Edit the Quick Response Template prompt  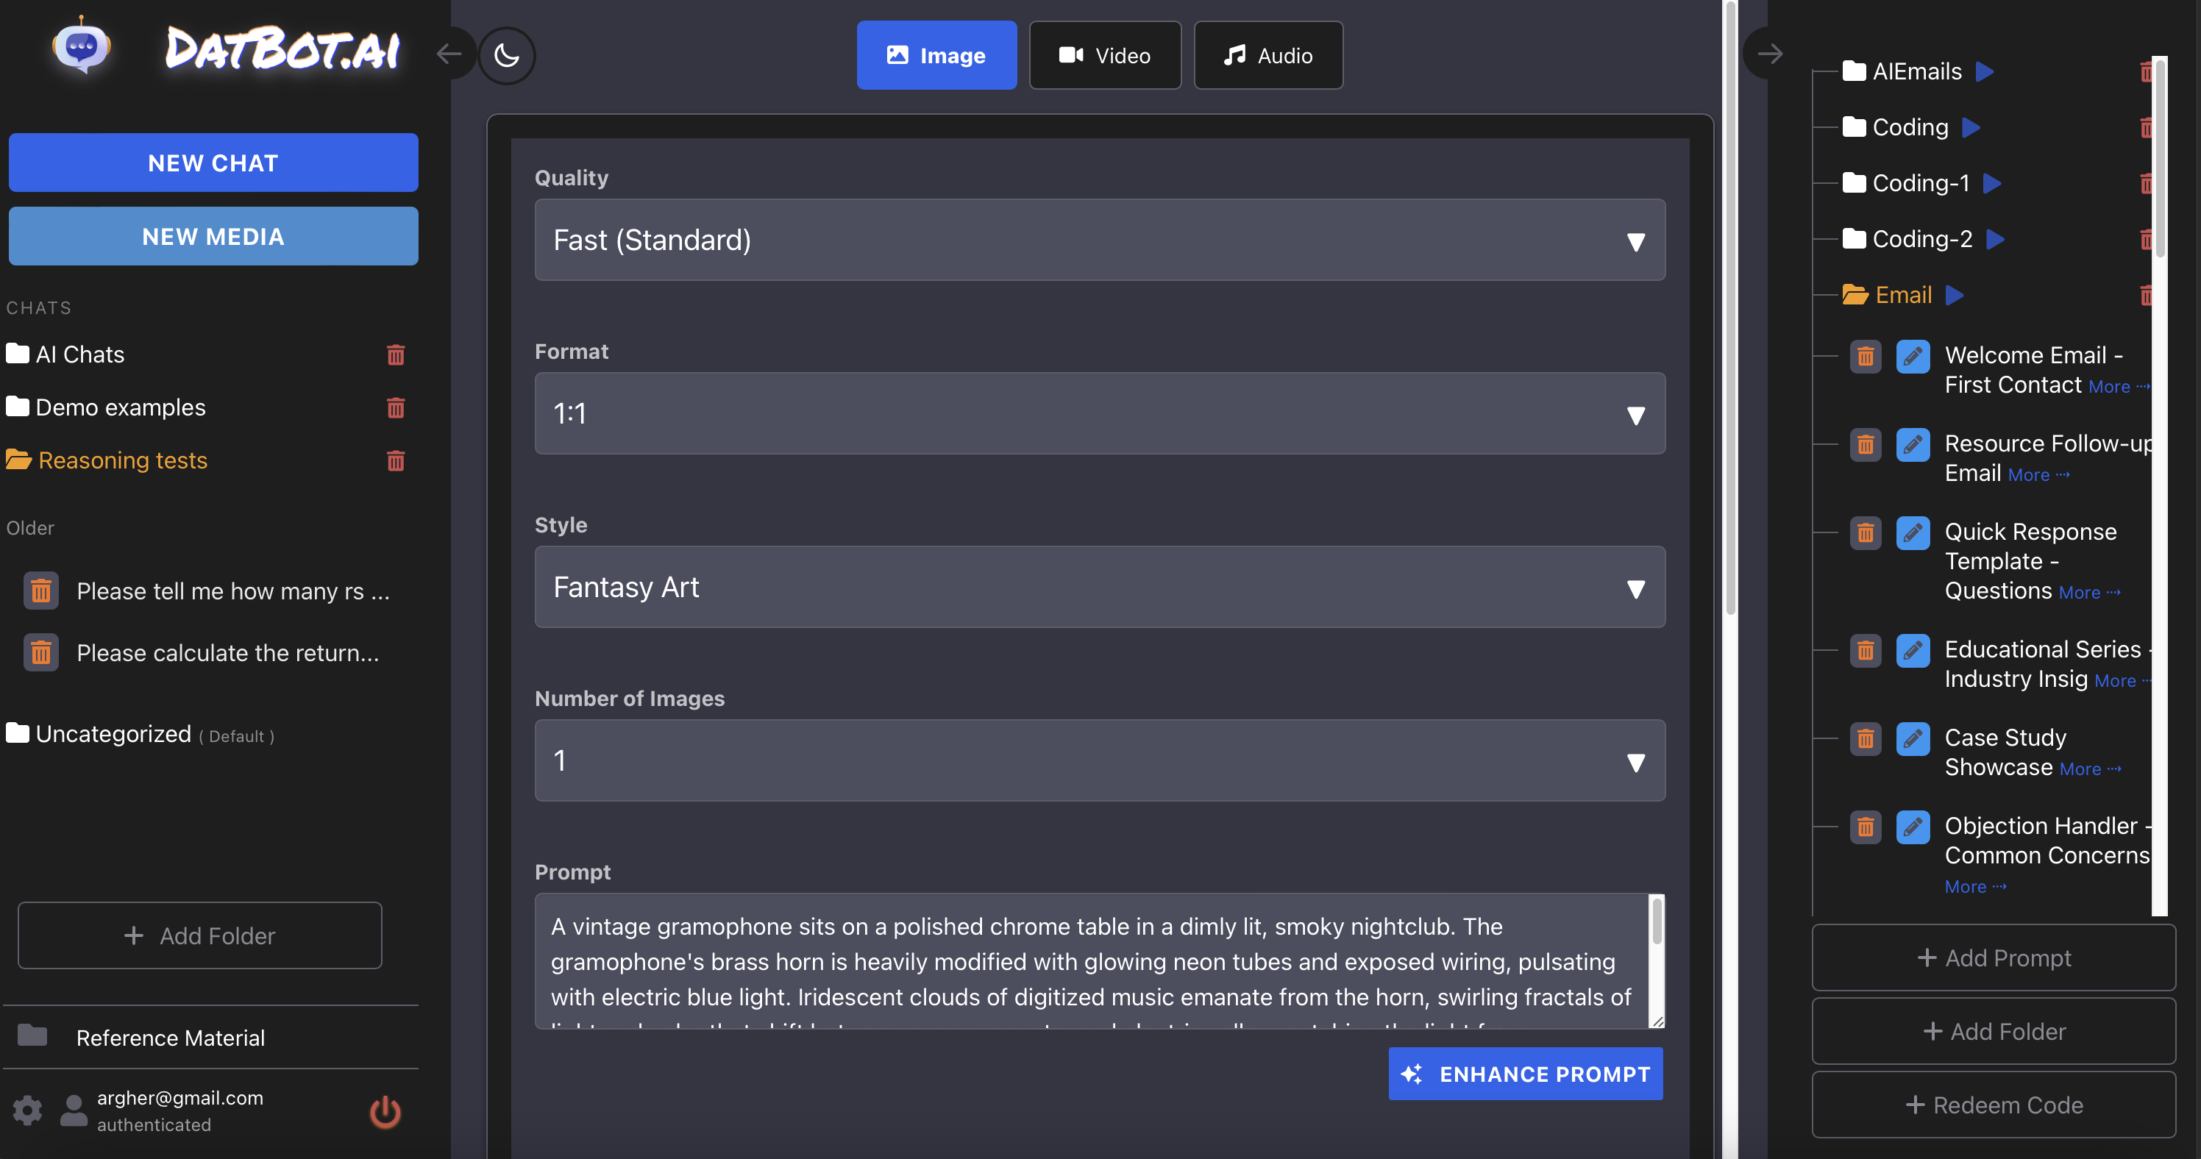point(1912,533)
